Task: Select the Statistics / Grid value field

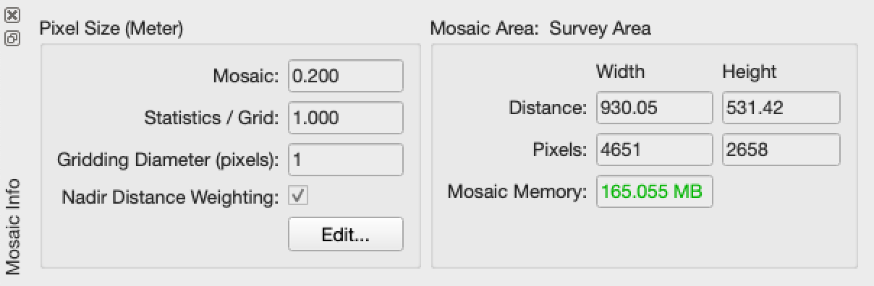Action: (x=346, y=118)
